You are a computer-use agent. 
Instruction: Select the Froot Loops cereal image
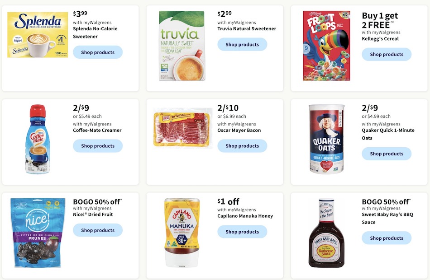click(x=326, y=46)
